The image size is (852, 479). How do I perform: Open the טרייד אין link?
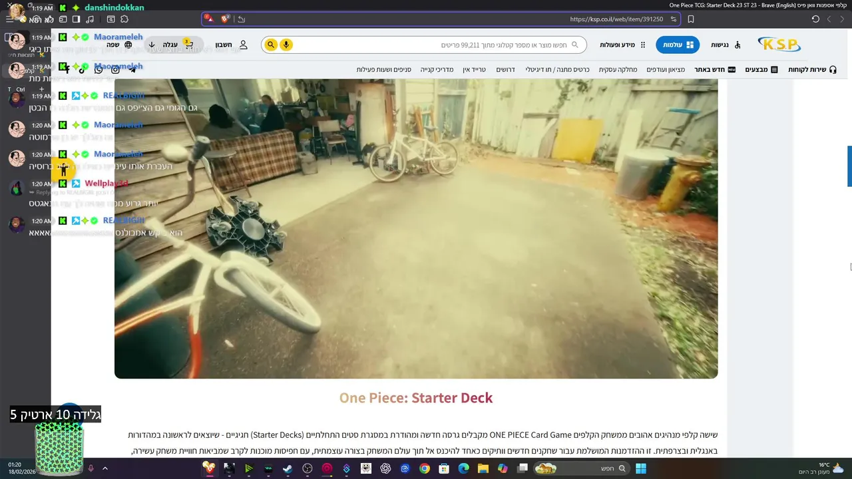(x=474, y=69)
